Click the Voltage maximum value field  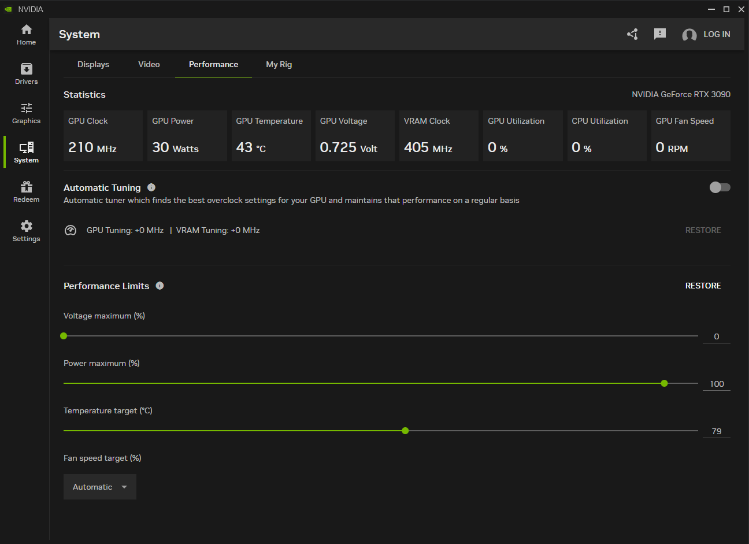(716, 336)
